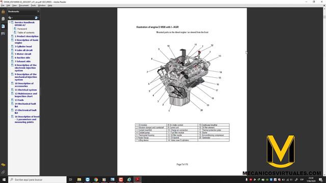Image resolution: width=326 pixels, height=183 pixels.
Task: Jump to 6 Suction side bookmark
Action: (x=22, y=57)
